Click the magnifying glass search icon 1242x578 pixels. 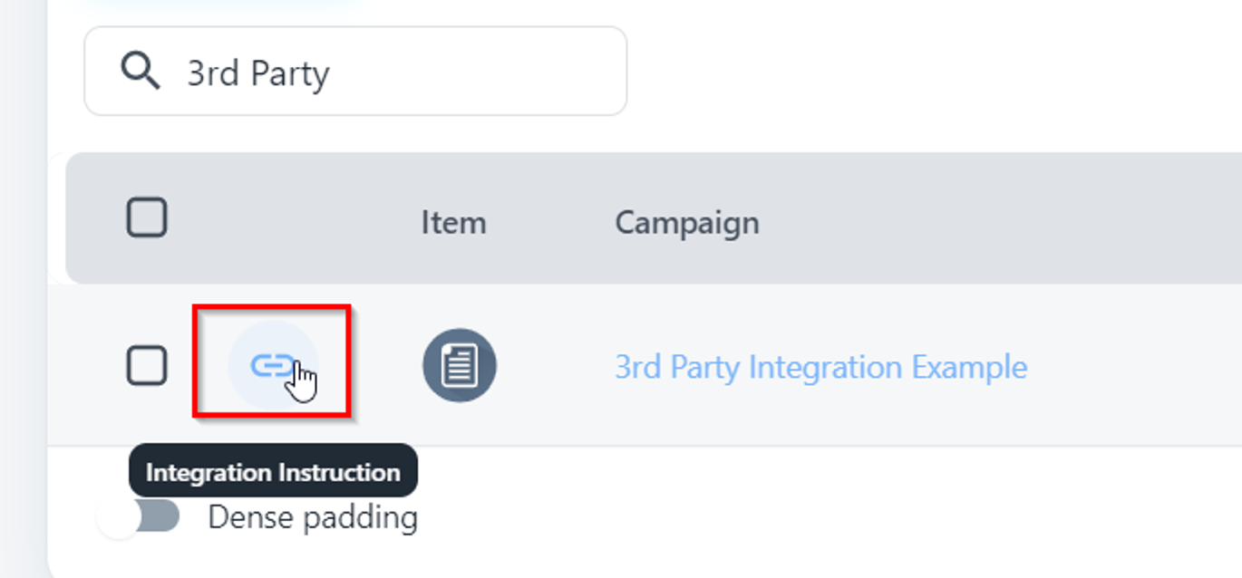point(141,71)
